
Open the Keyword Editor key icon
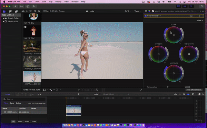pyautogui.click(x=21, y=6)
